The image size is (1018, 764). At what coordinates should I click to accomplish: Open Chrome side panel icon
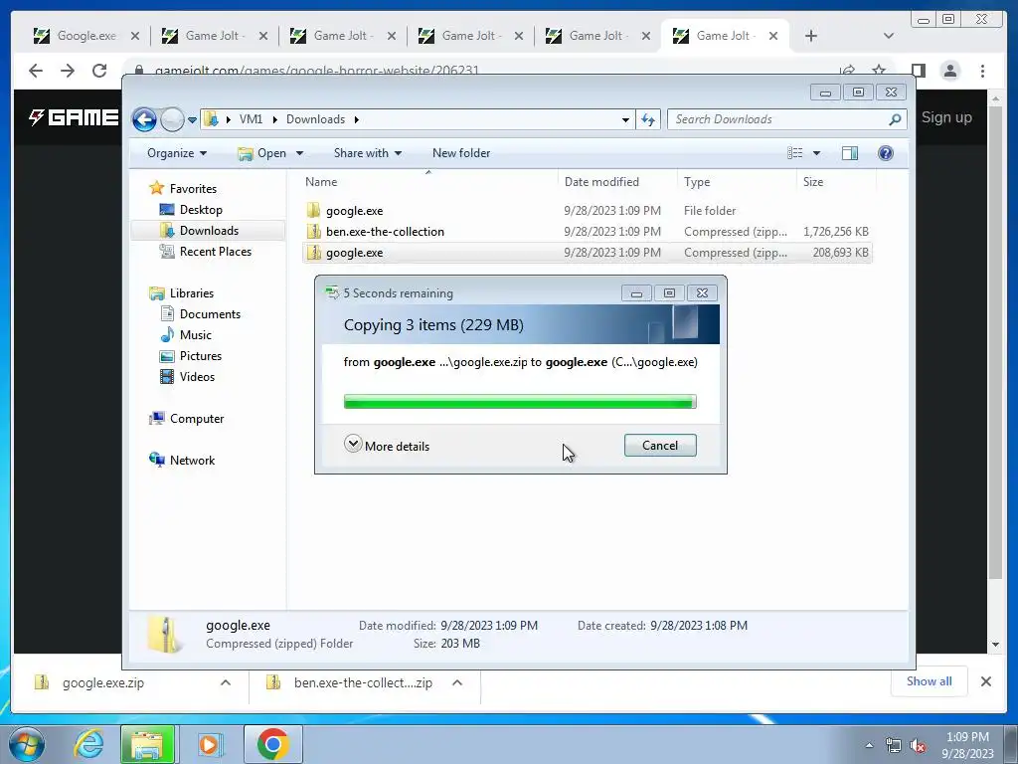pyautogui.click(x=918, y=71)
